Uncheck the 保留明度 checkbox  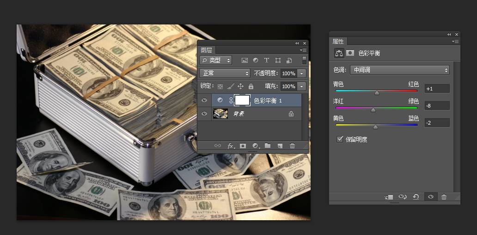click(x=340, y=139)
